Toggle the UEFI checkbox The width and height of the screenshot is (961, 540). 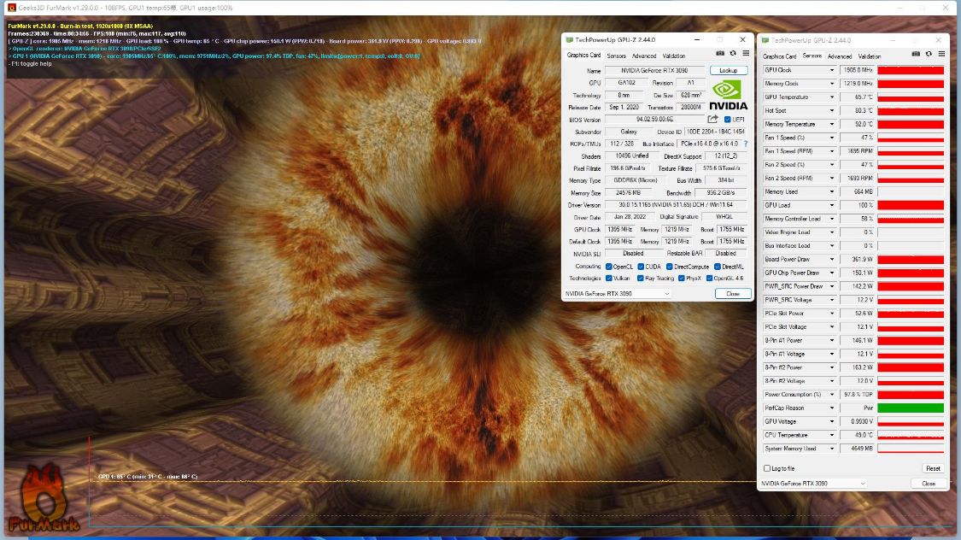tap(728, 120)
